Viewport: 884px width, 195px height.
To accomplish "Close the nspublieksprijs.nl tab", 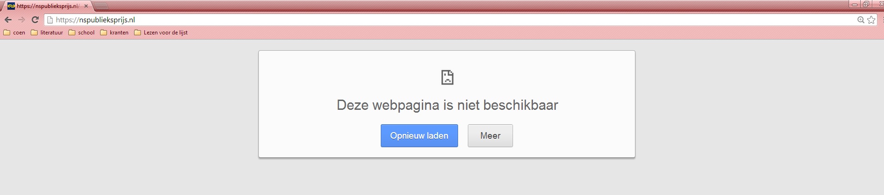I will coord(86,6).
